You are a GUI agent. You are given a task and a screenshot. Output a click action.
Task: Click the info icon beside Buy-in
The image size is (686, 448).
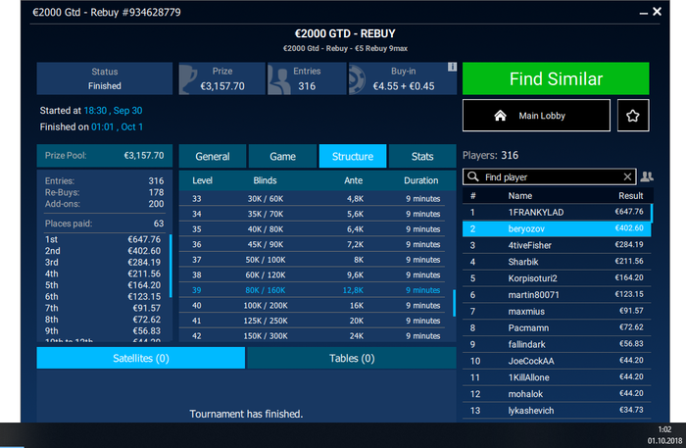pyautogui.click(x=452, y=67)
